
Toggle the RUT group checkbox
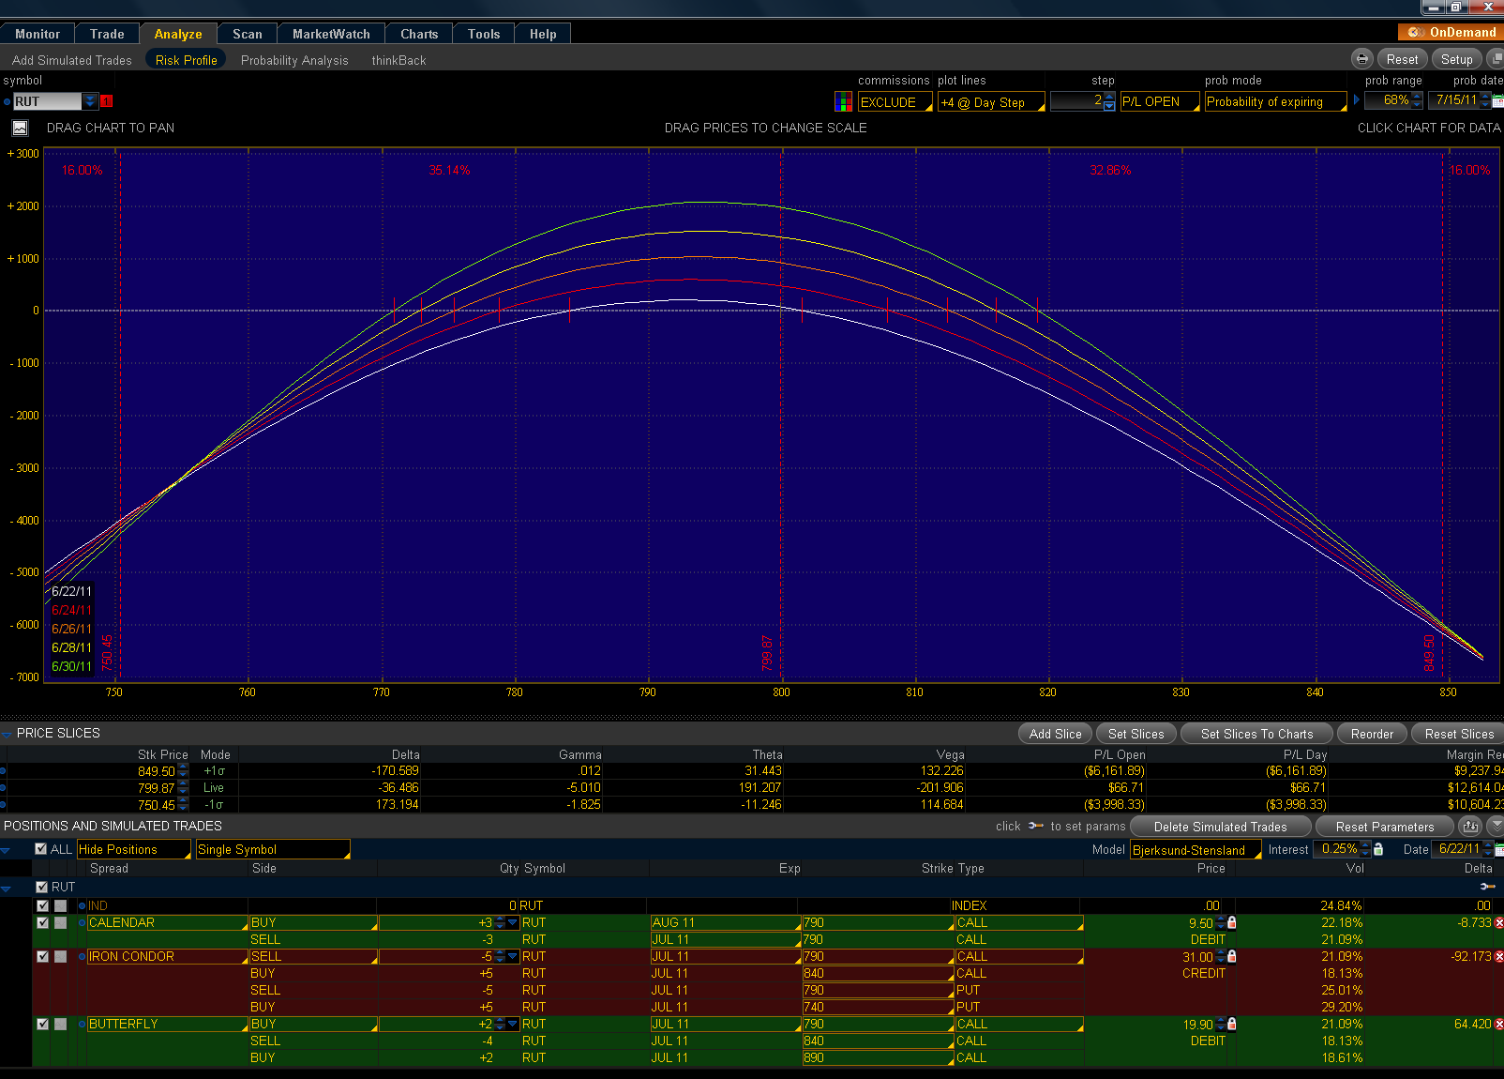(41, 887)
